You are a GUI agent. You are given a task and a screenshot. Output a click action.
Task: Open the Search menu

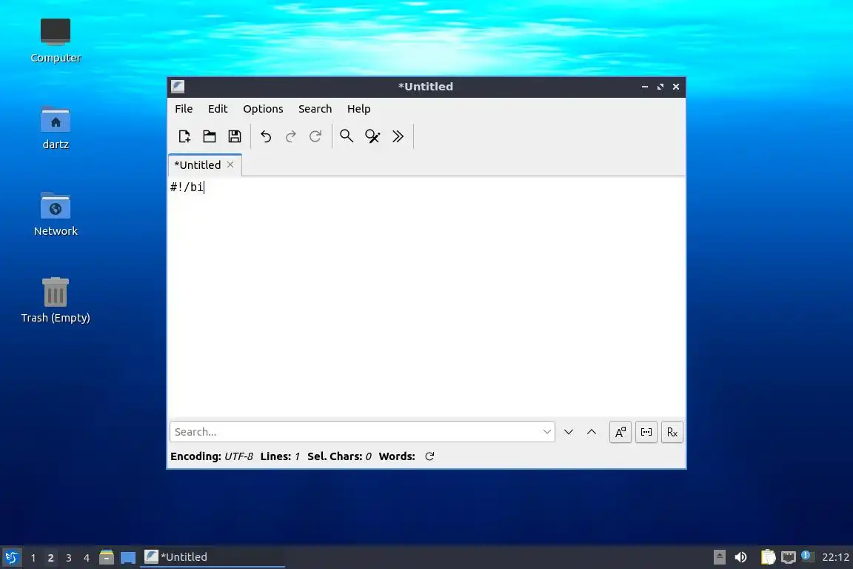pos(315,109)
